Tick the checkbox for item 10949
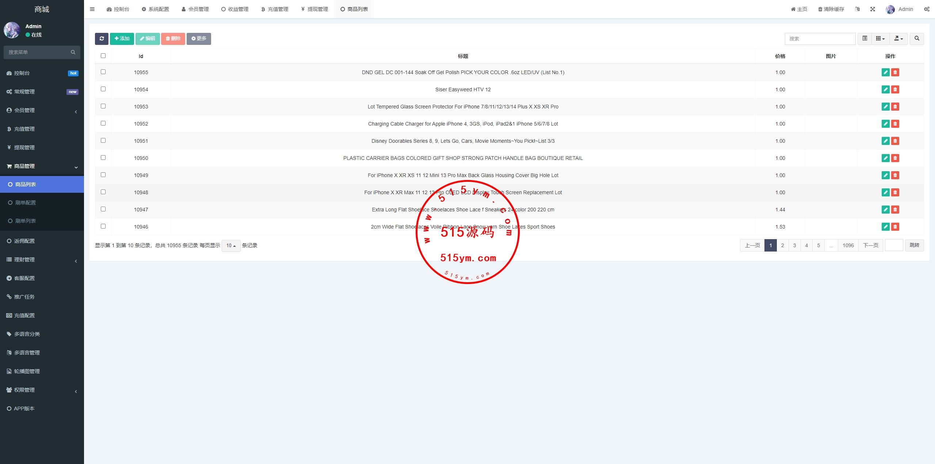Image resolution: width=935 pixels, height=464 pixels. point(103,175)
